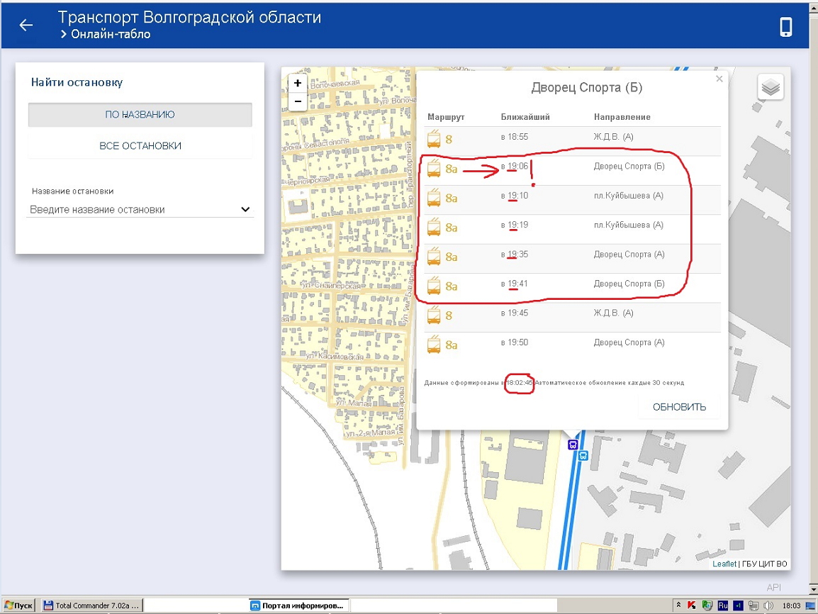Expand hidden system tray icons
The image size is (818, 614).
[678, 605]
